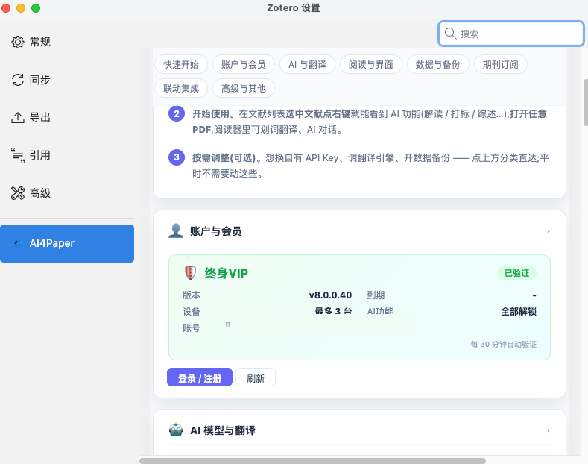Click step 2 开始使用 instruction text
Screen dimensions: 588x464
coord(370,122)
